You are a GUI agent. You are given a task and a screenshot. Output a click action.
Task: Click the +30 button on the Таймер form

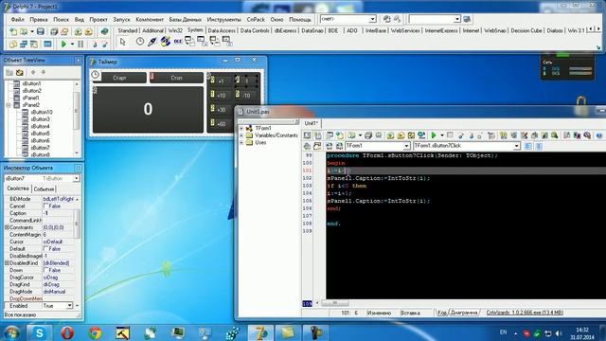[222, 110]
